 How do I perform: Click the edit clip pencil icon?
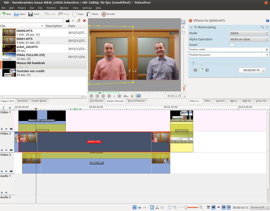[79, 21]
